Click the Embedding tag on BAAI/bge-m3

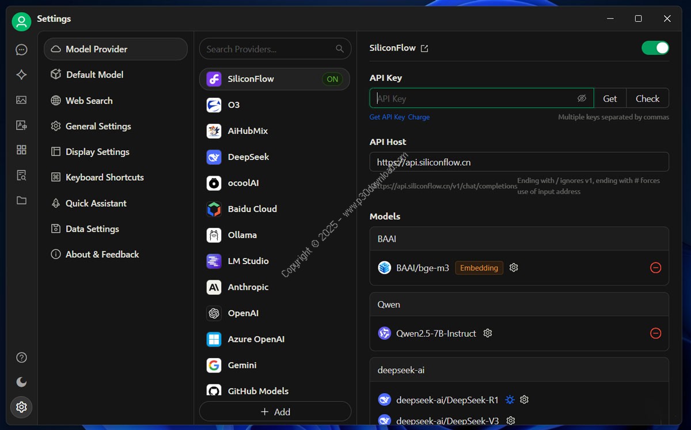(x=479, y=268)
